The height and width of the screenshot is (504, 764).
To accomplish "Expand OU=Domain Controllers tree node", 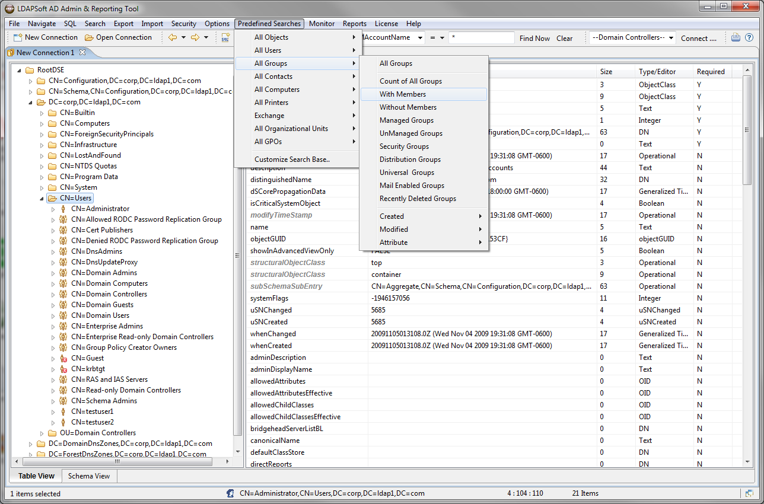I will coord(42,433).
